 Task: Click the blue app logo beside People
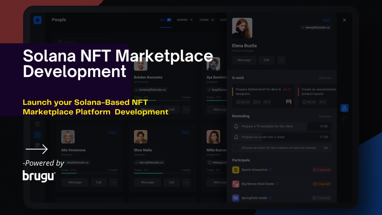[38, 20]
